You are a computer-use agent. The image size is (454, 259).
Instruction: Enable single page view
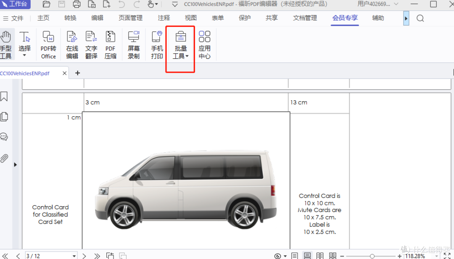coord(294,256)
